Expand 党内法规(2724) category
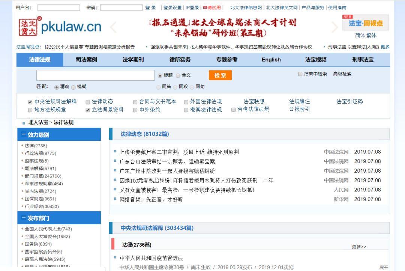 [x=40, y=191]
